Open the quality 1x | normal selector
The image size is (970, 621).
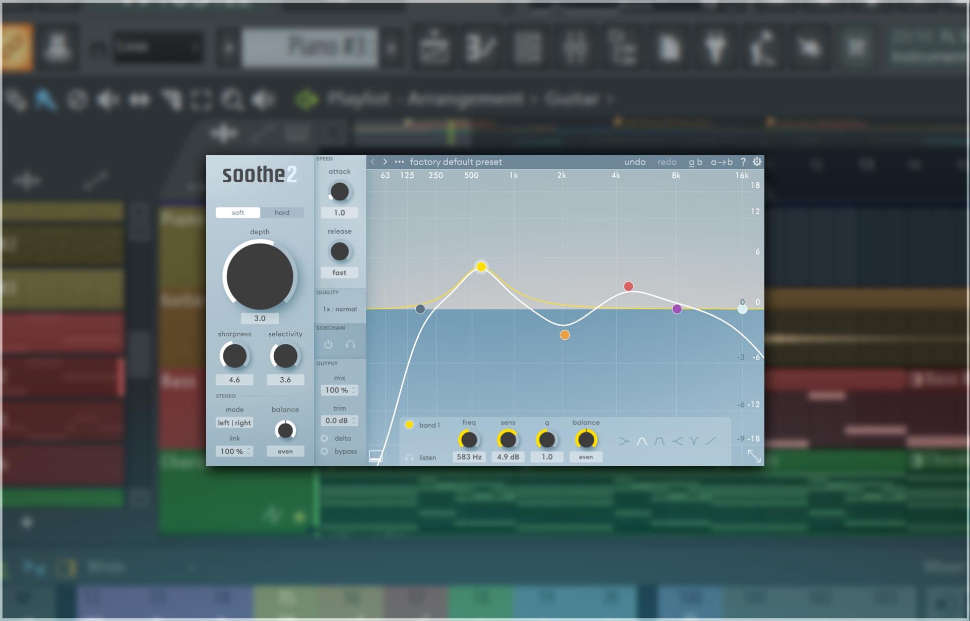[x=339, y=309]
